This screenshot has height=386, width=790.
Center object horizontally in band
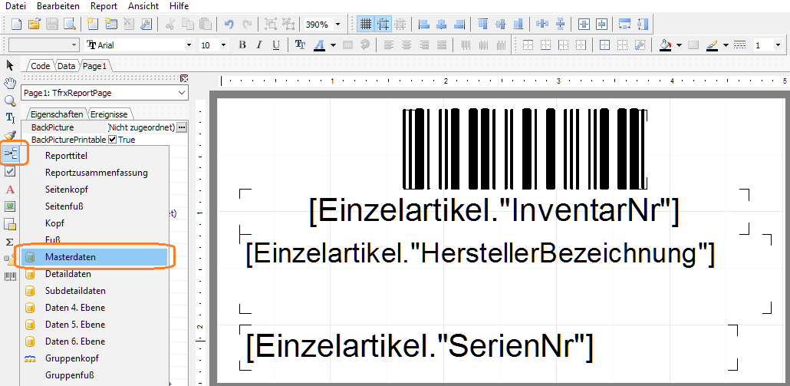tap(584, 24)
